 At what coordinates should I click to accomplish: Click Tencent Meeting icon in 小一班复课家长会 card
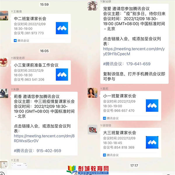(152, 106)
